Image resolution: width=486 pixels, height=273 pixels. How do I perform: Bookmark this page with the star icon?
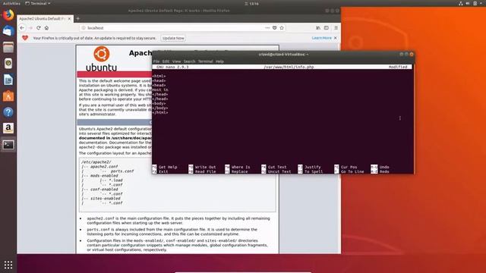tap(282, 28)
